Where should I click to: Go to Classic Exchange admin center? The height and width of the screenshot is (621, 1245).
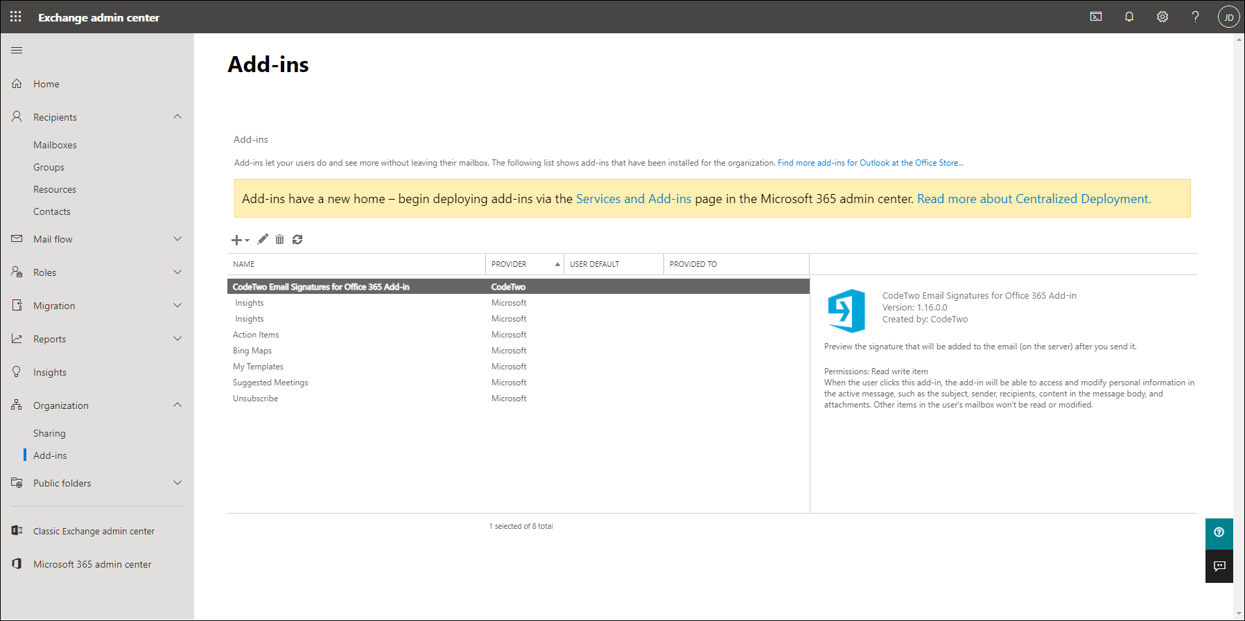(x=94, y=531)
